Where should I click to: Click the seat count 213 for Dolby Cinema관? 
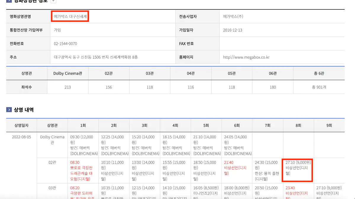point(67,87)
